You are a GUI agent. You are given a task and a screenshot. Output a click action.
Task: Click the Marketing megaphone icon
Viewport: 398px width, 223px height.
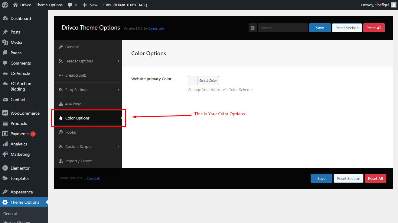point(5,154)
